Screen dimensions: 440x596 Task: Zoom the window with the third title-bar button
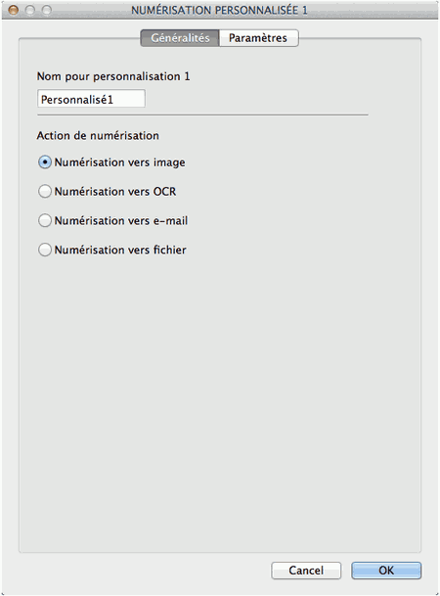46,10
